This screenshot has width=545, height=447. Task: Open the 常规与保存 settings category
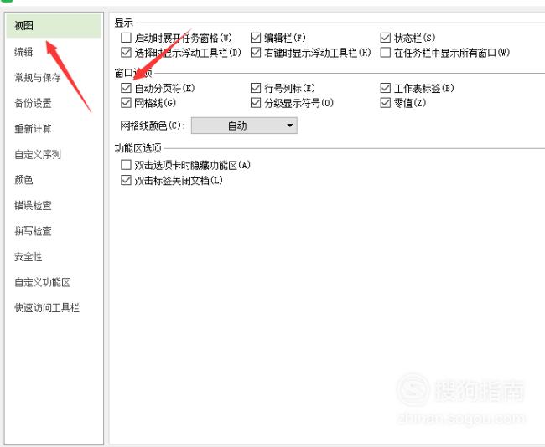coord(38,77)
